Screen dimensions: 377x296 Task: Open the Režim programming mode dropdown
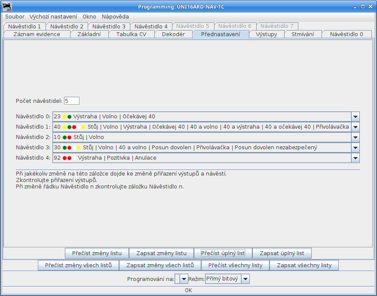click(245, 279)
